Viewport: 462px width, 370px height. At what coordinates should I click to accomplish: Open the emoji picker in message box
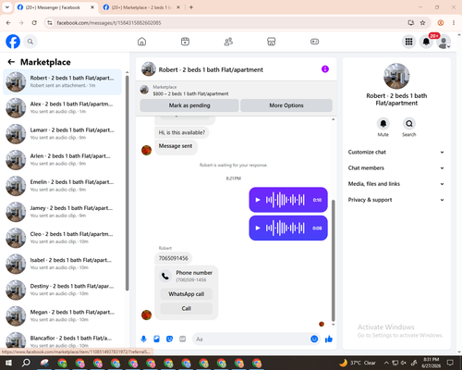click(314, 339)
